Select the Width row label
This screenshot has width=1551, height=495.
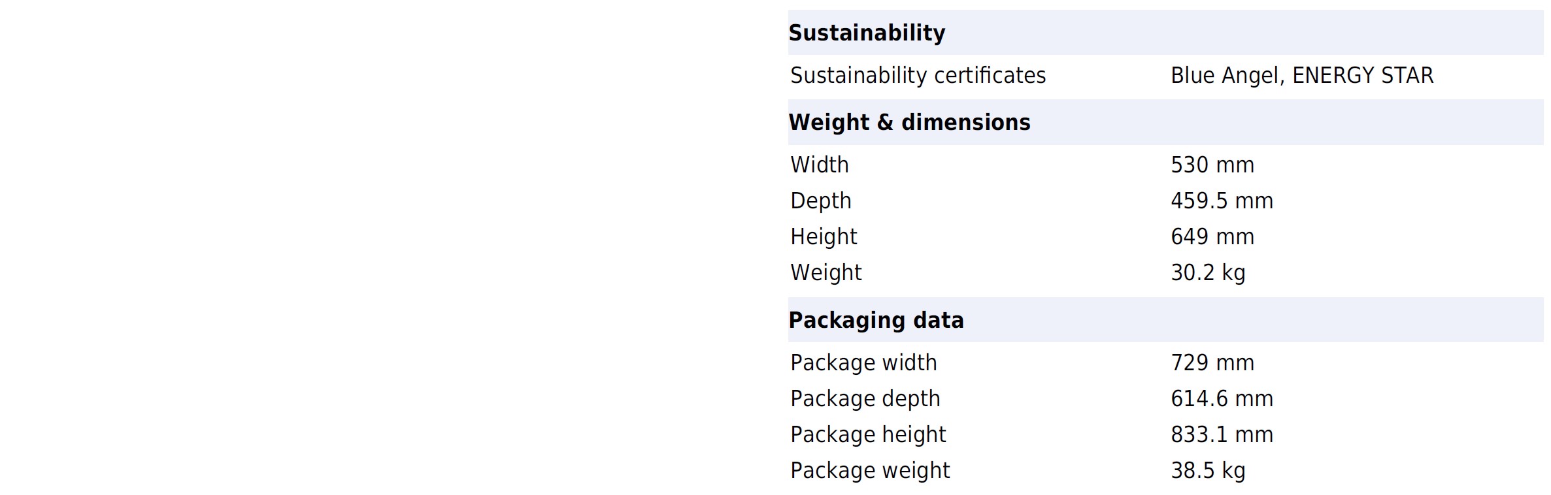click(820, 165)
